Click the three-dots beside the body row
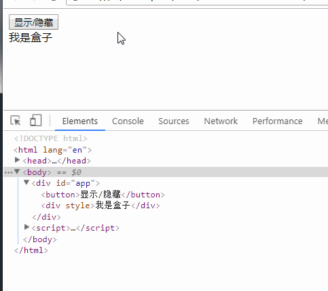Screen dimensions: 328x291 click(x=8, y=173)
